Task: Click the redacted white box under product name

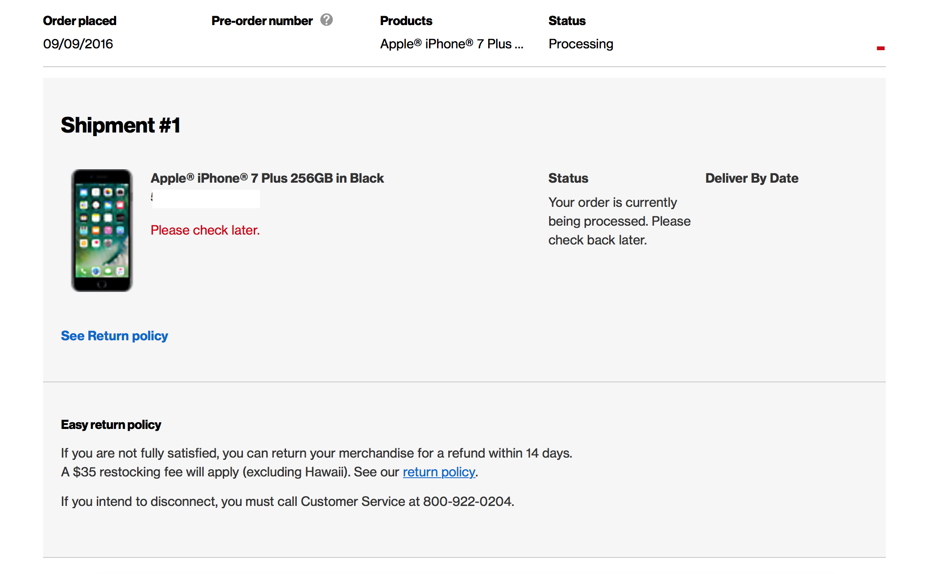Action: [x=206, y=199]
